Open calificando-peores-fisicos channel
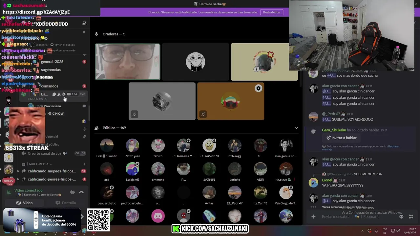420x236 pixels. tap(52, 179)
